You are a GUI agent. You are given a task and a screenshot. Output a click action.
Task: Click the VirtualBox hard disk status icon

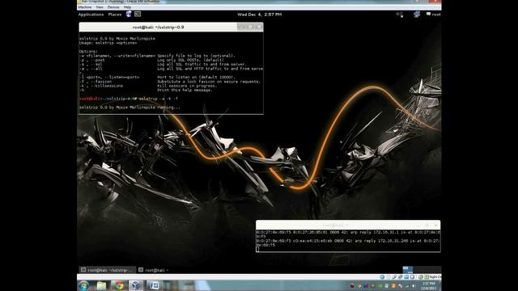click(382, 276)
